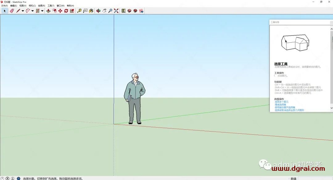This screenshot has height=180, width=333.
Task: Open the 编辑(E) menu
Action: 14,6
